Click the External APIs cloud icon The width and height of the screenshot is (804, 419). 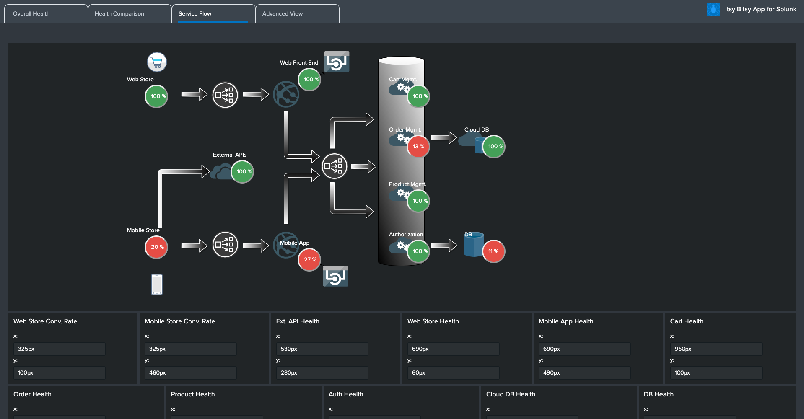pos(221,172)
